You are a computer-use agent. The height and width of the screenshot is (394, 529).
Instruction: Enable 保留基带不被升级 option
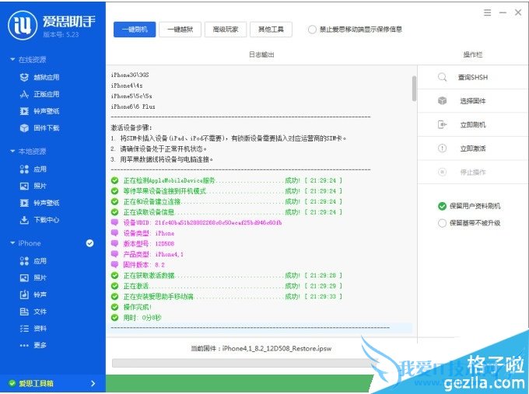click(x=442, y=223)
